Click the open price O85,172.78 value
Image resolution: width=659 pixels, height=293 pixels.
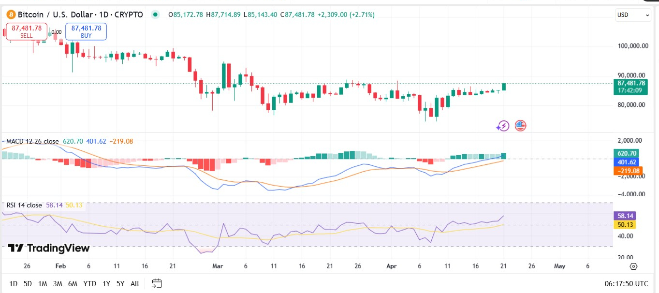(186, 15)
